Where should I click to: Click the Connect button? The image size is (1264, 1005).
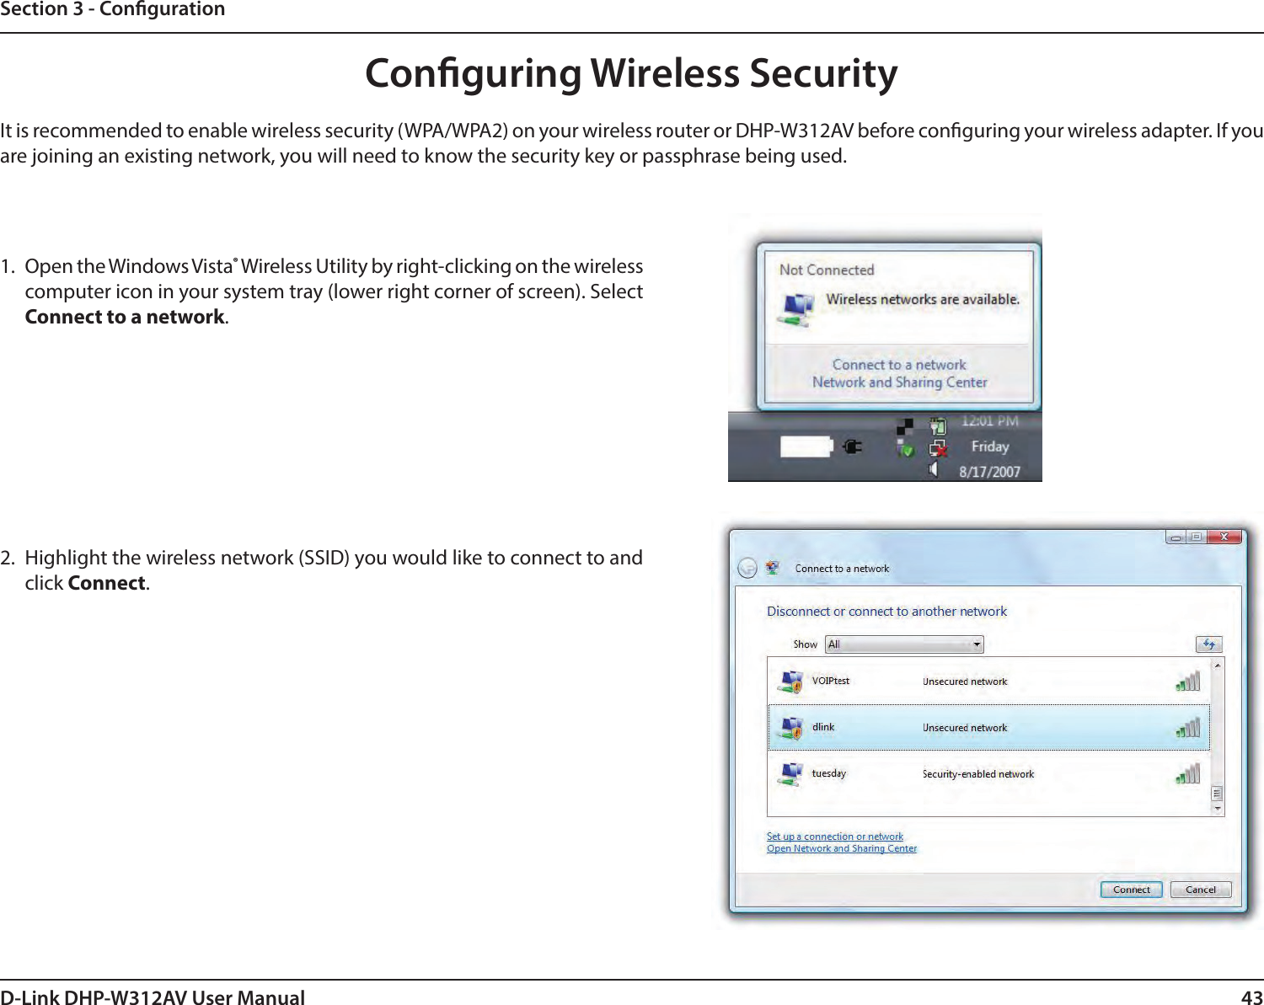click(1132, 890)
